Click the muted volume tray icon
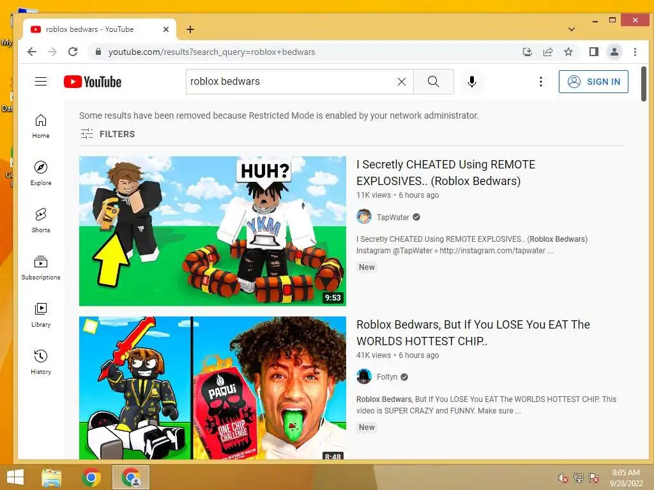The image size is (654, 490). [563, 478]
